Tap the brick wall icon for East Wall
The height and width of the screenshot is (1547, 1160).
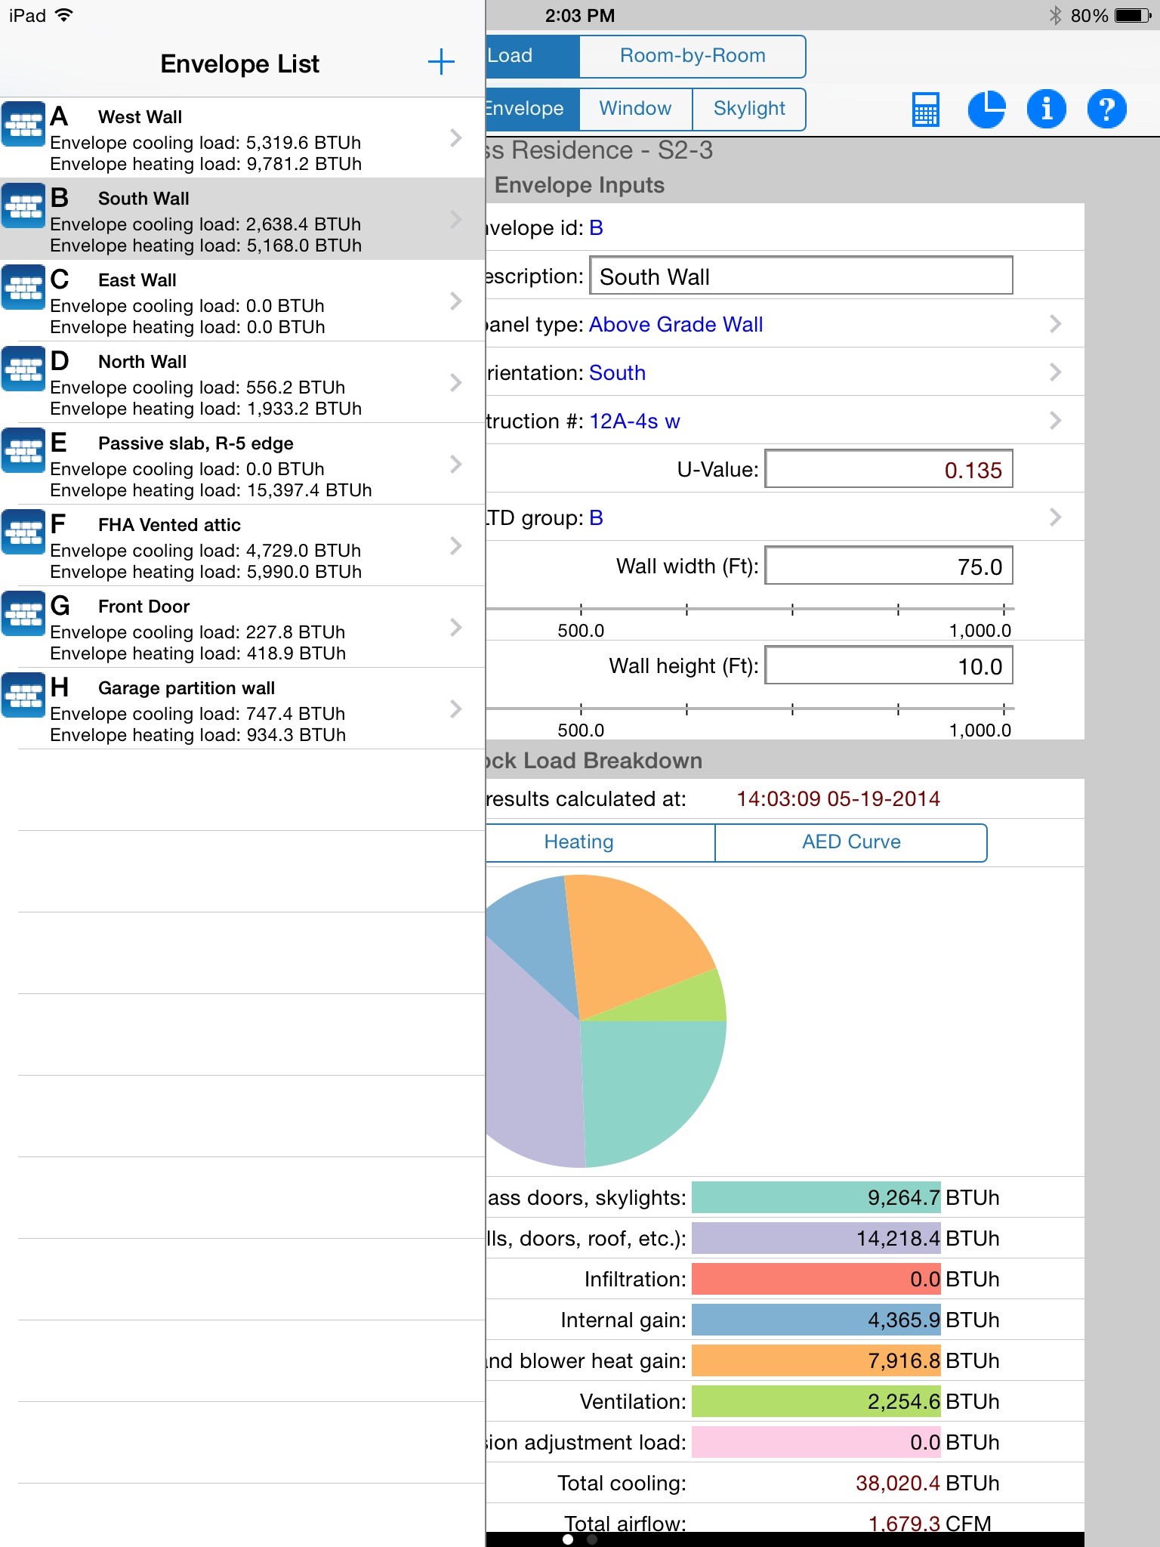(x=23, y=288)
